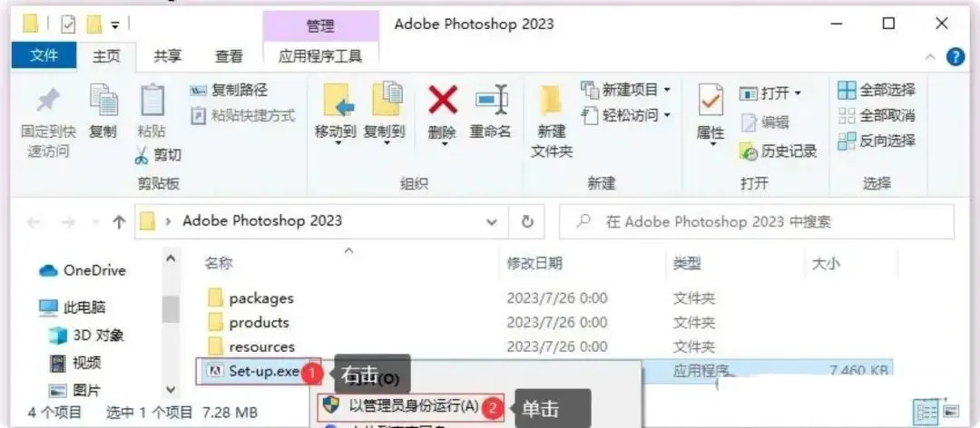The image size is (980, 428).
Task: Open the recent locations dropdown arrow
Action: [95, 222]
